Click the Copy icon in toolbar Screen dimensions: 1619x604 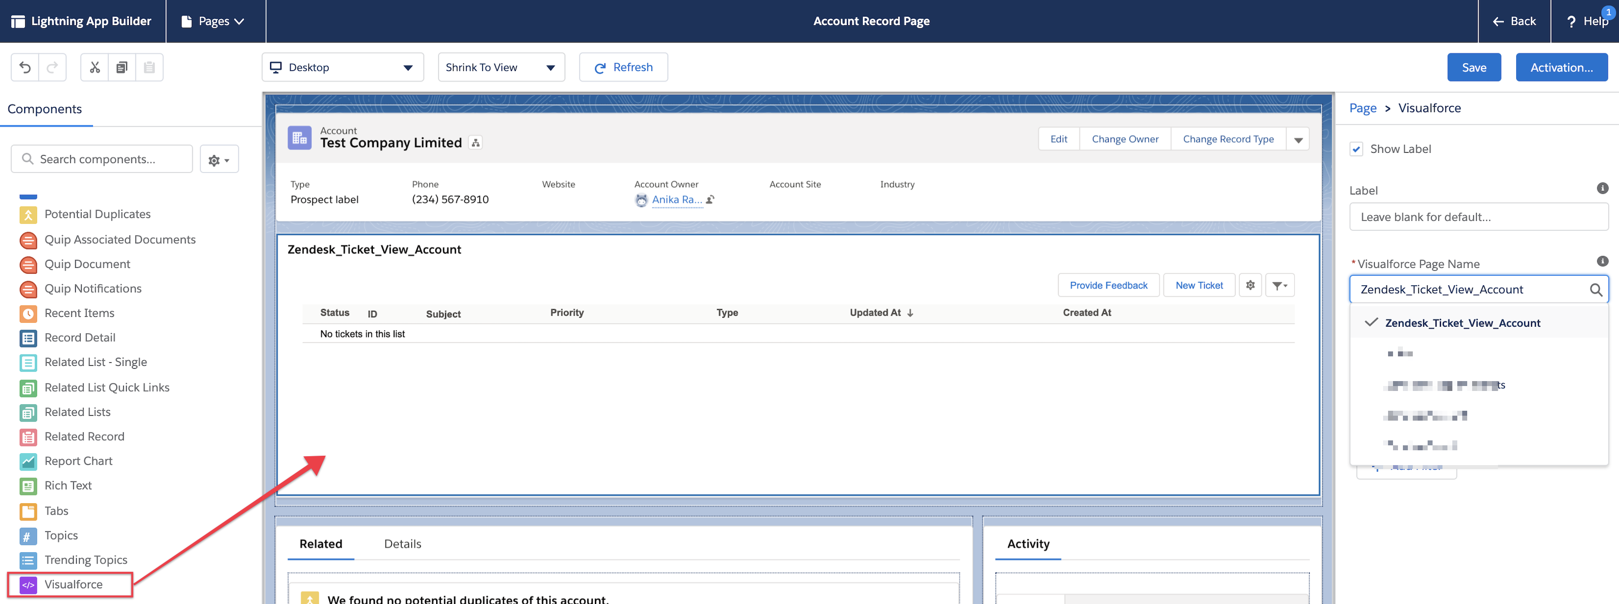pyautogui.click(x=122, y=67)
